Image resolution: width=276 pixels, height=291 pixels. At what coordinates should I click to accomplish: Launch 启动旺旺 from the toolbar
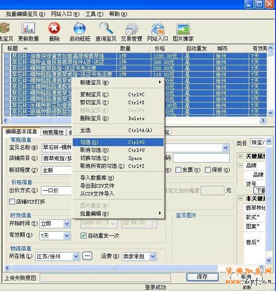tap(79, 29)
